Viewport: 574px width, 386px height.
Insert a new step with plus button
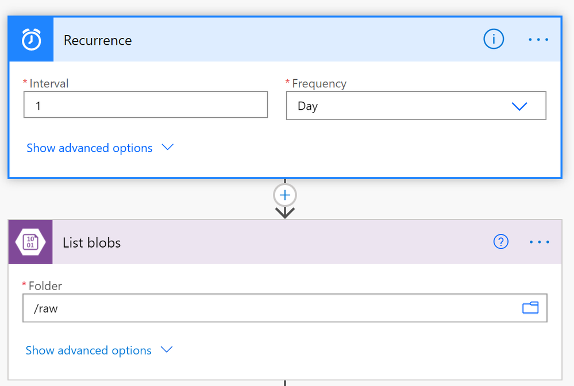coord(285,195)
